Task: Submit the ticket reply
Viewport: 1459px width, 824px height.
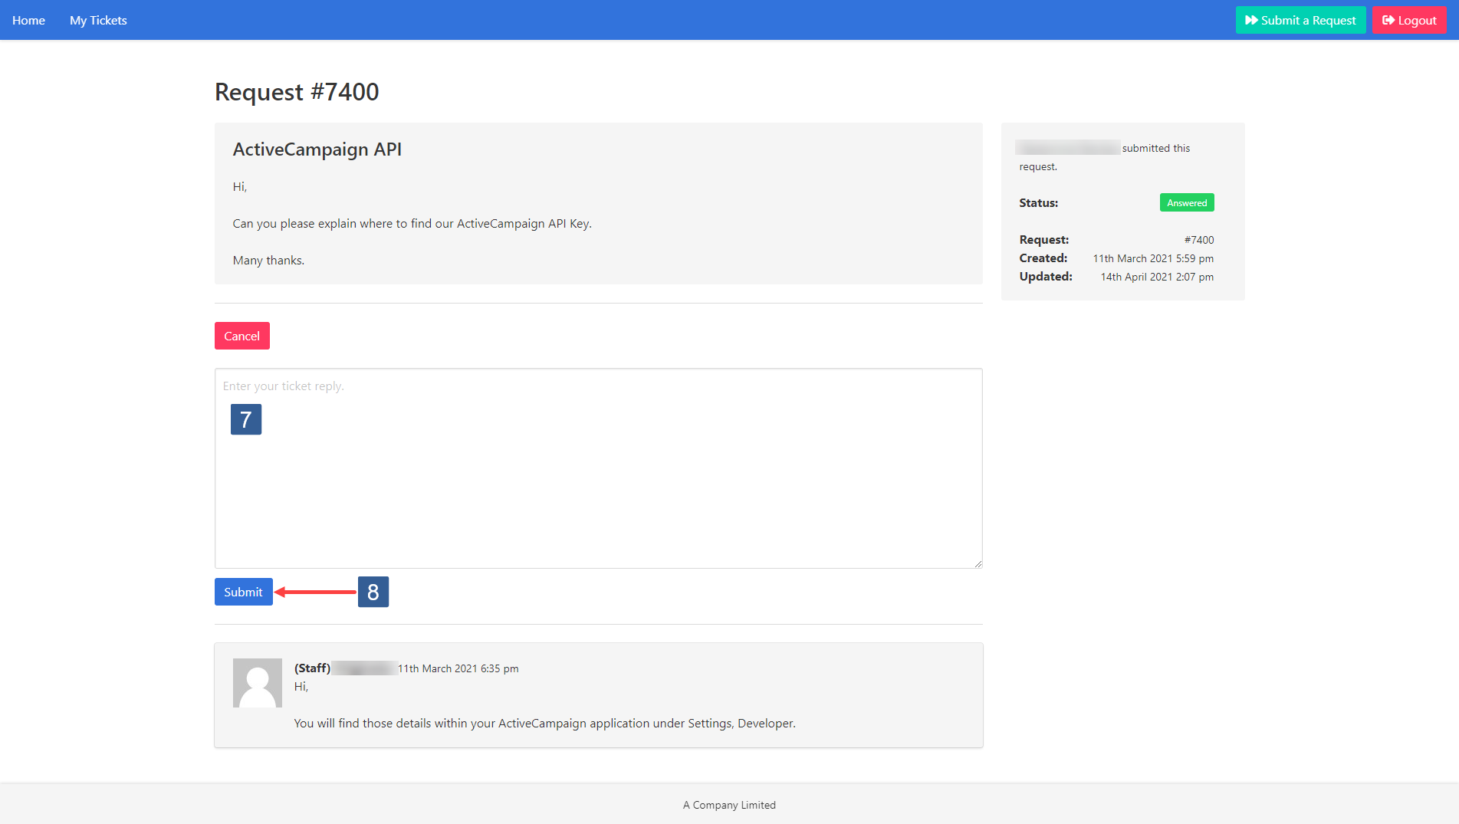Action: [x=243, y=592]
